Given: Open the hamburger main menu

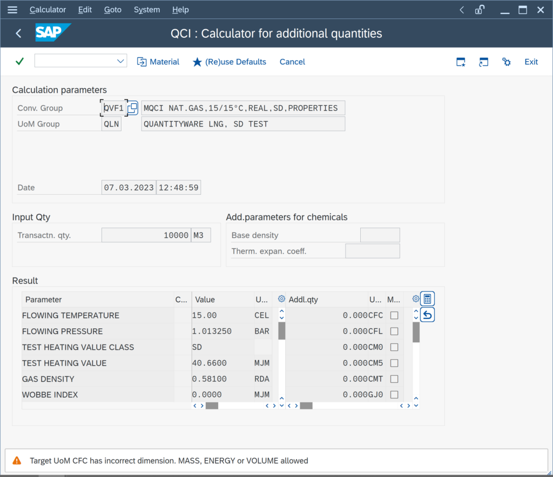Looking at the screenshot, I should tap(12, 10).
